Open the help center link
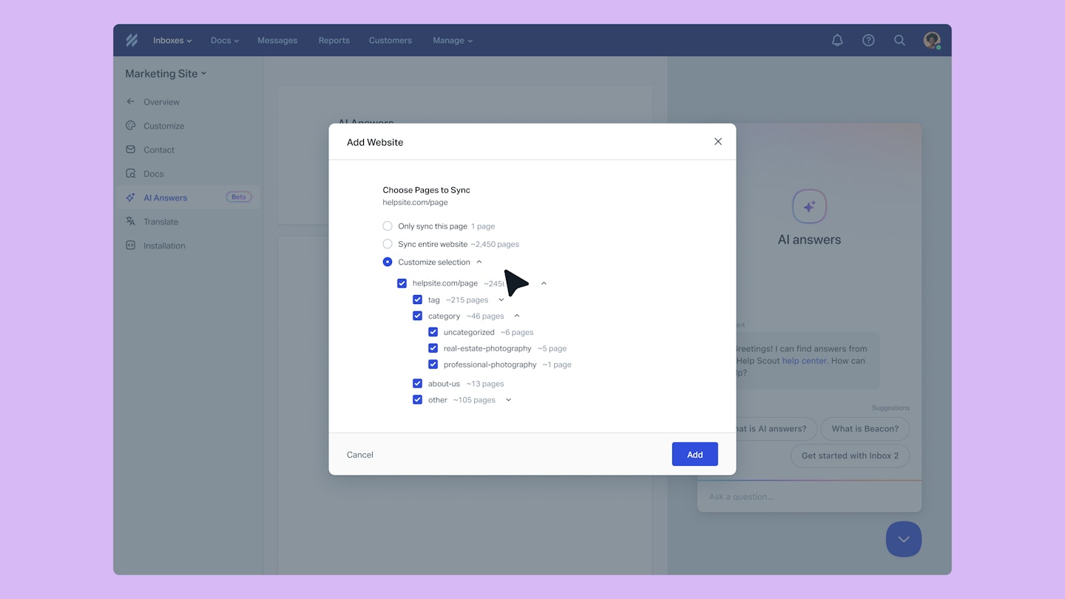The width and height of the screenshot is (1065, 599). (805, 361)
